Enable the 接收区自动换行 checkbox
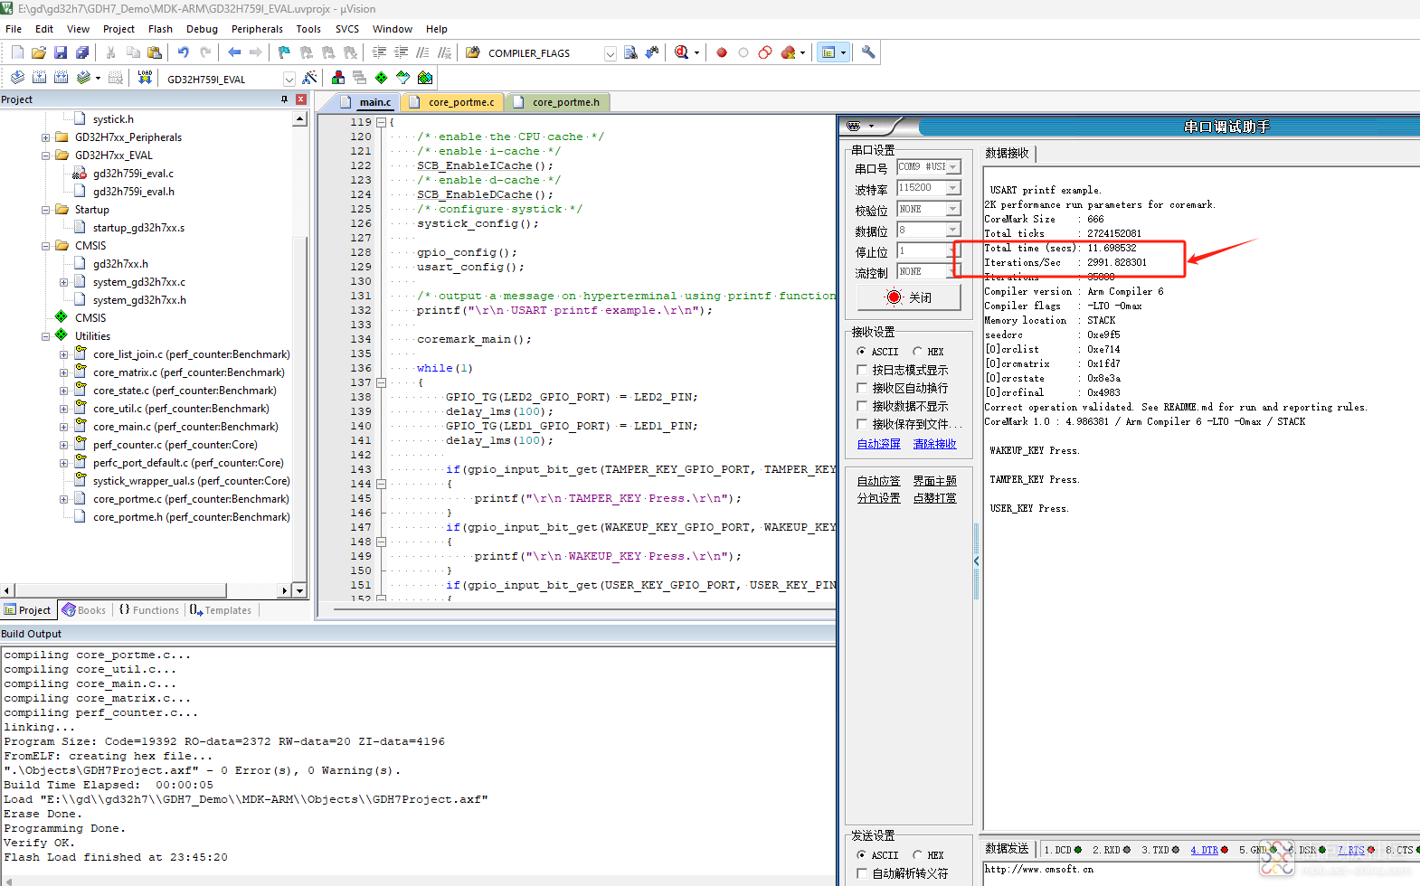 click(x=862, y=388)
